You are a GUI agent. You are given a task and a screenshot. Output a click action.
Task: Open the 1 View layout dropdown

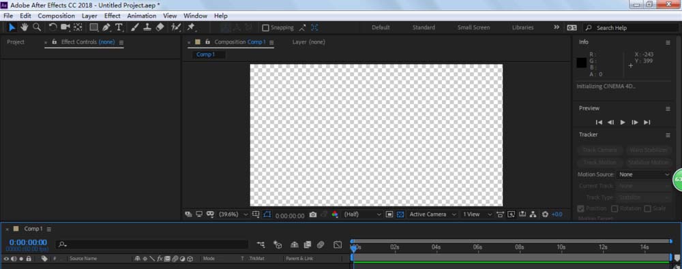(477, 215)
